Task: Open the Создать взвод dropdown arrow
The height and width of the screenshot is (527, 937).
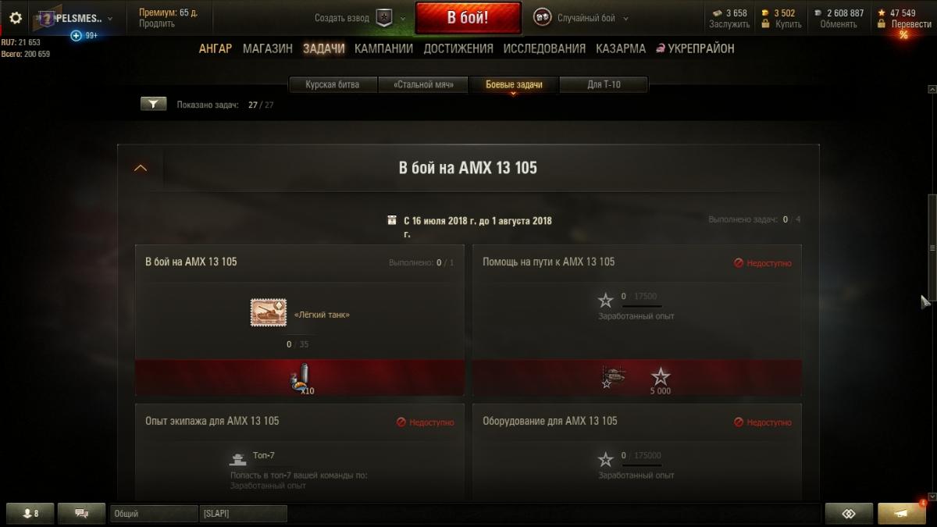Action: (x=403, y=18)
